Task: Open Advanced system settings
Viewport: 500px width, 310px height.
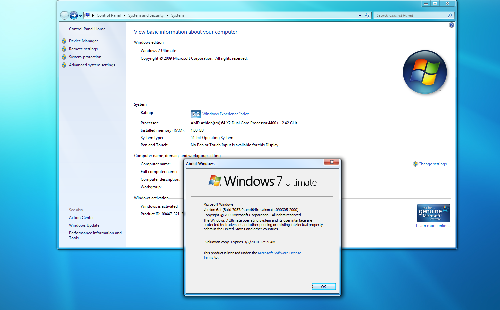Action: click(x=92, y=65)
